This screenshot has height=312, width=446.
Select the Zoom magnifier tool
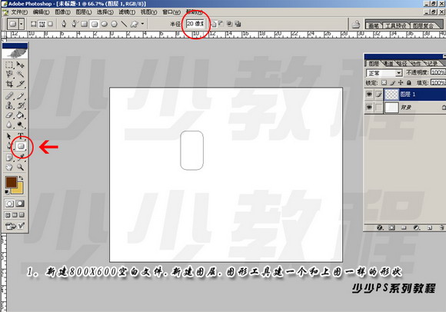click(x=20, y=167)
